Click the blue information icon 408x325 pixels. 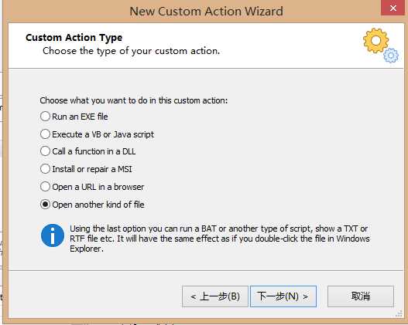(53, 235)
